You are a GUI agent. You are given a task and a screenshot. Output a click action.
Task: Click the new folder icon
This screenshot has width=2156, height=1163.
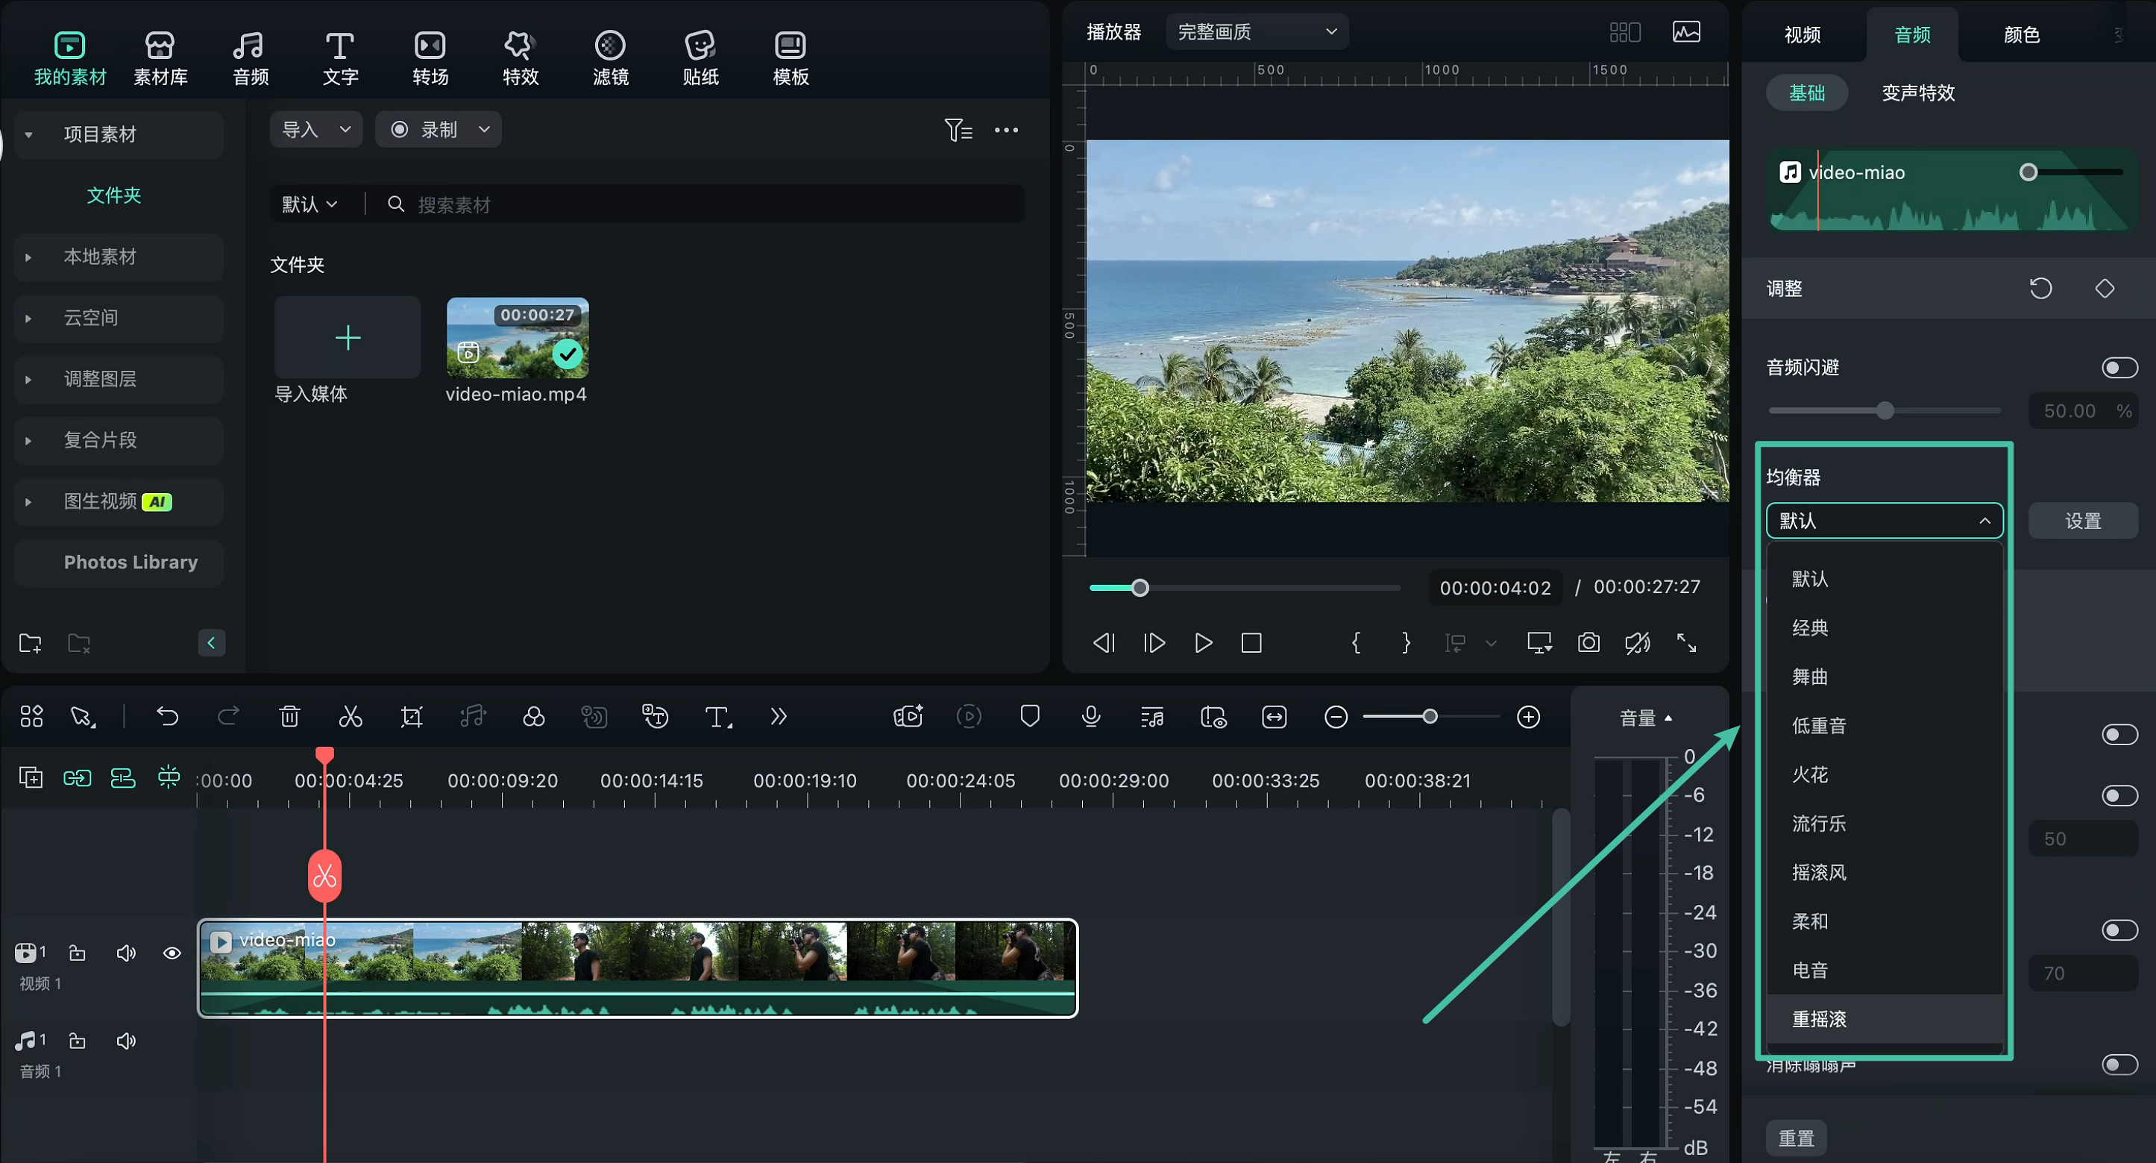pos(30,643)
